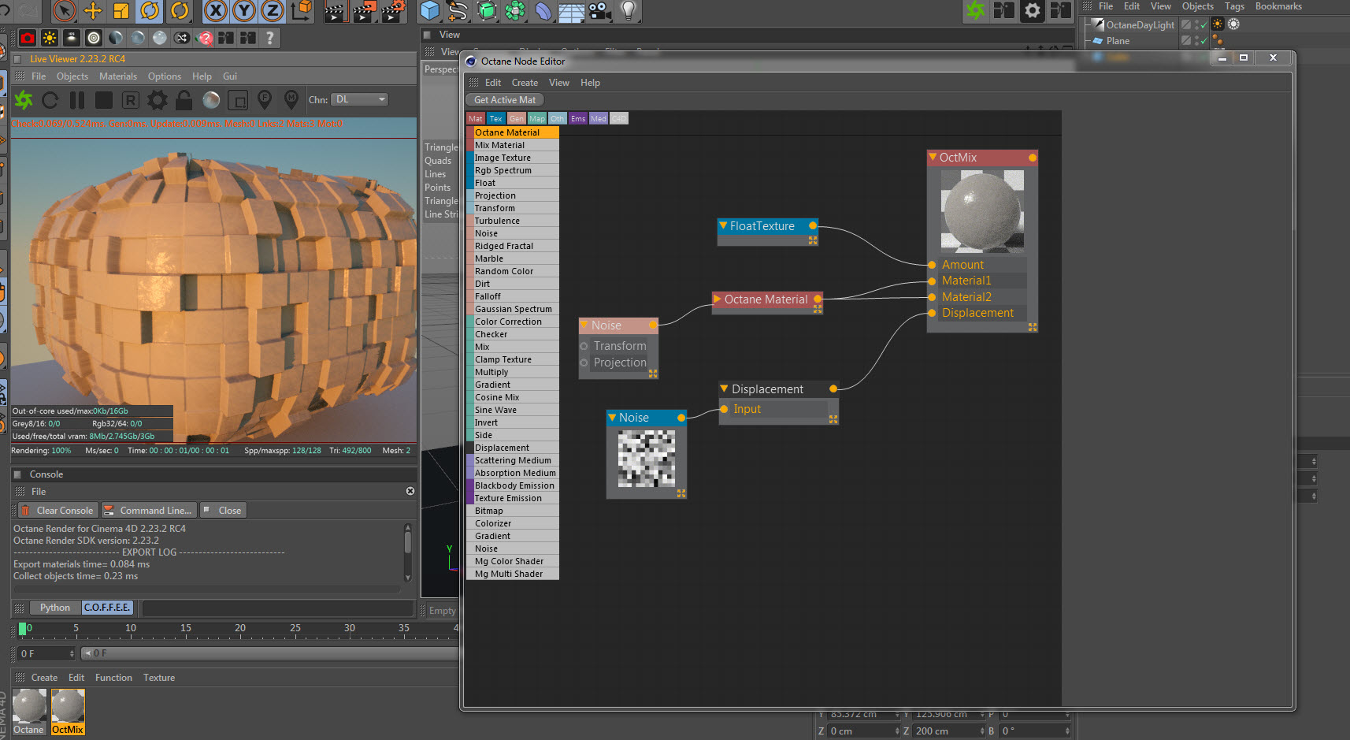Screen dimensions: 1350x740
Task: Add a Light object (bulb icon)
Action: pyautogui.click(x=629, y=10)
